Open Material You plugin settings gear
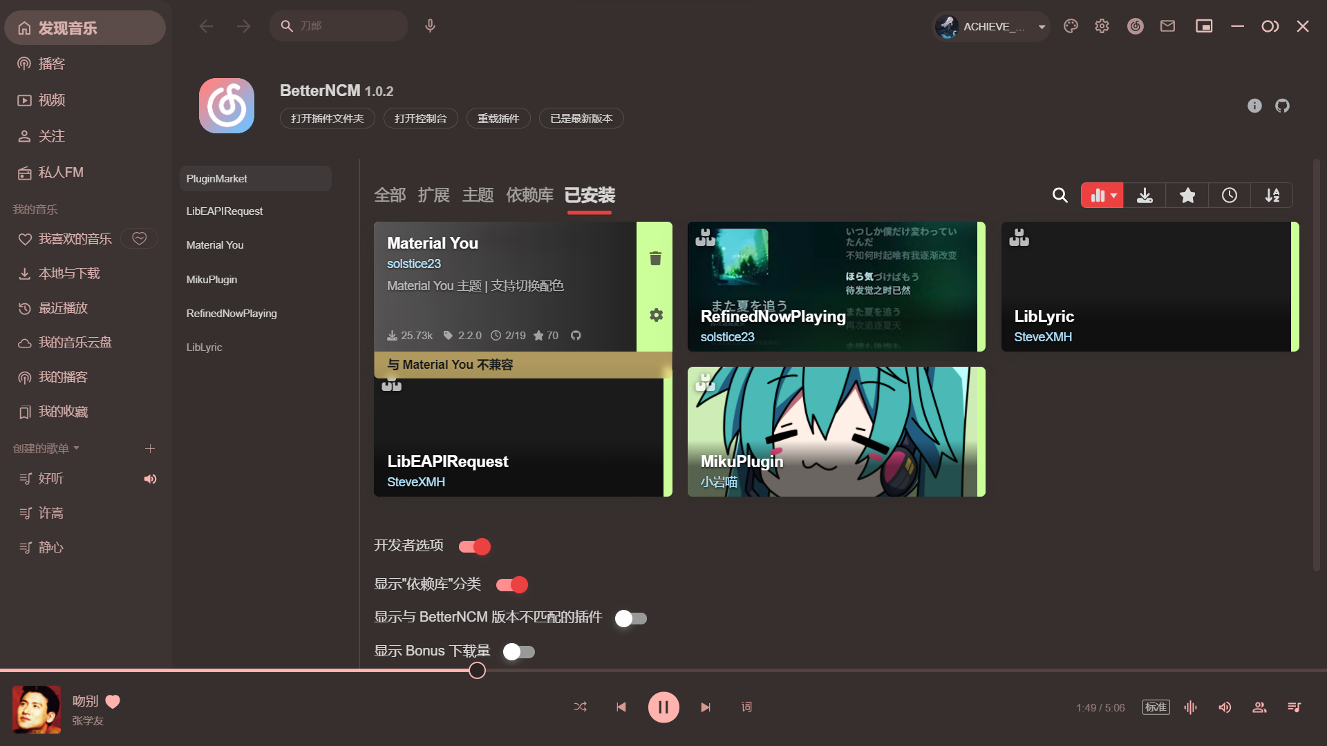This screenshot has width=1327, height=746. pos(655,315)
